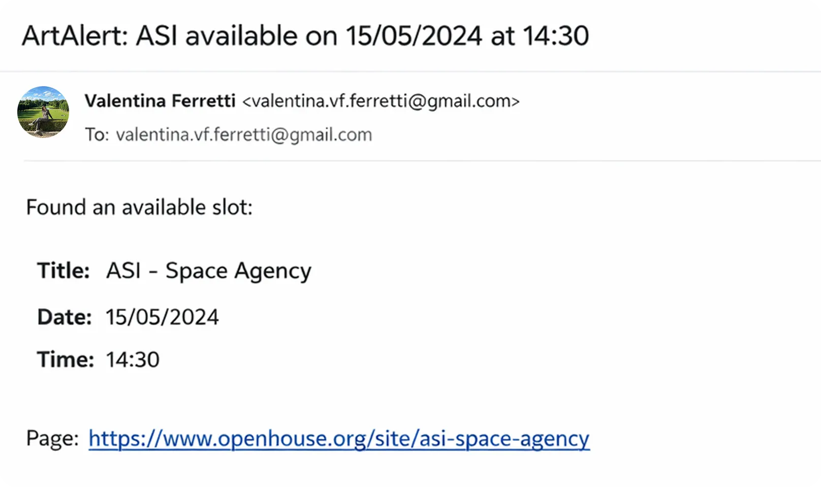Image resolution: width=821 pixels, height=487 pixels.
Task: Click the word 'slot:' in the message body
Action: pyautogui.click(x=232, y=207)
